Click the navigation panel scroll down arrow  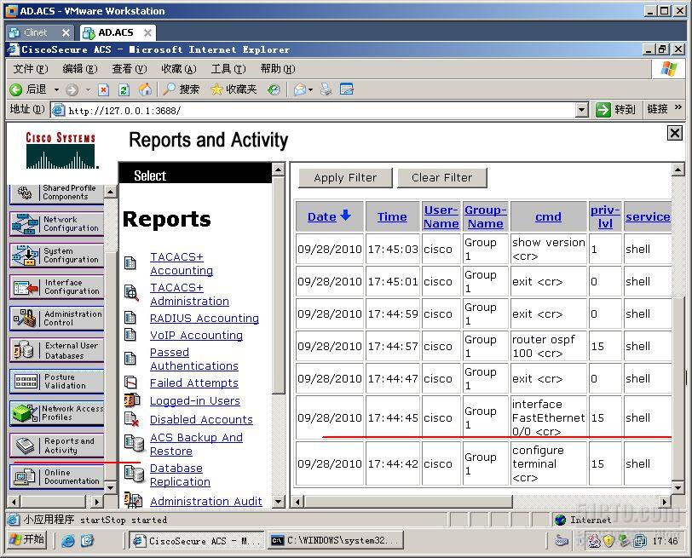(110, 488)
